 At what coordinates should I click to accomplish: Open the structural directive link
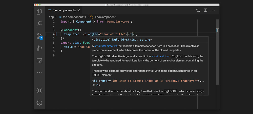point(106,46)
